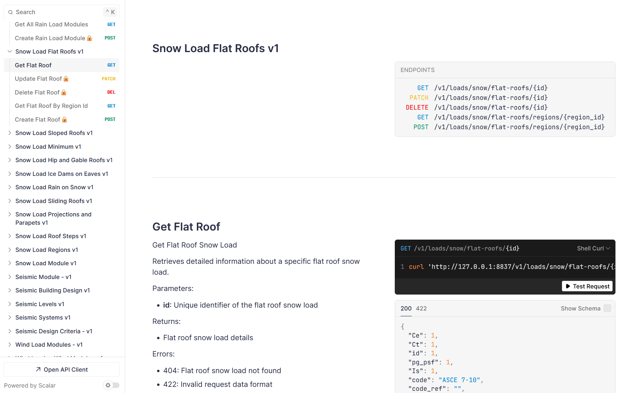The image size is (639, 393).
Task: Open the Powered by Scalar link
Action: pyautogui.click(x=29, y=385)
